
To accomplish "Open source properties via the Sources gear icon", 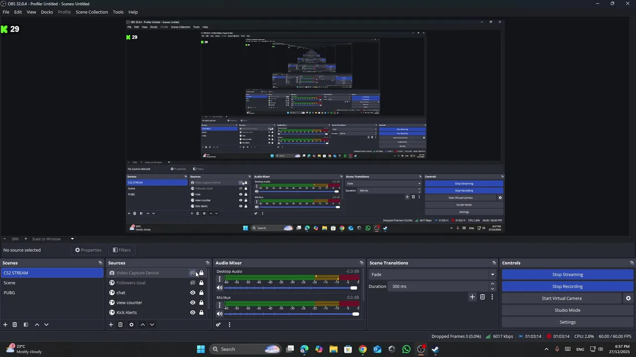I will (x=131, y=325).
